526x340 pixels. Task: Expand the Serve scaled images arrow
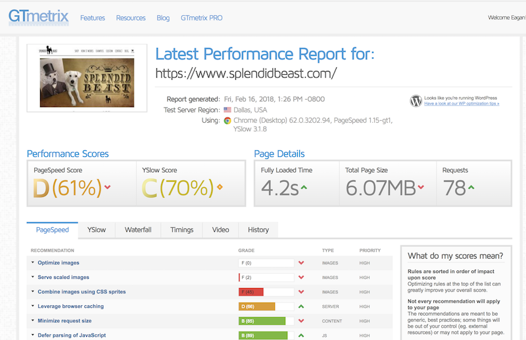pos(32,277)
